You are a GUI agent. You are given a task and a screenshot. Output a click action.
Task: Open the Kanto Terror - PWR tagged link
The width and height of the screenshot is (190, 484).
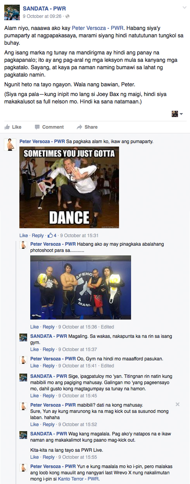pyautogui.click(x=78, y=479)
